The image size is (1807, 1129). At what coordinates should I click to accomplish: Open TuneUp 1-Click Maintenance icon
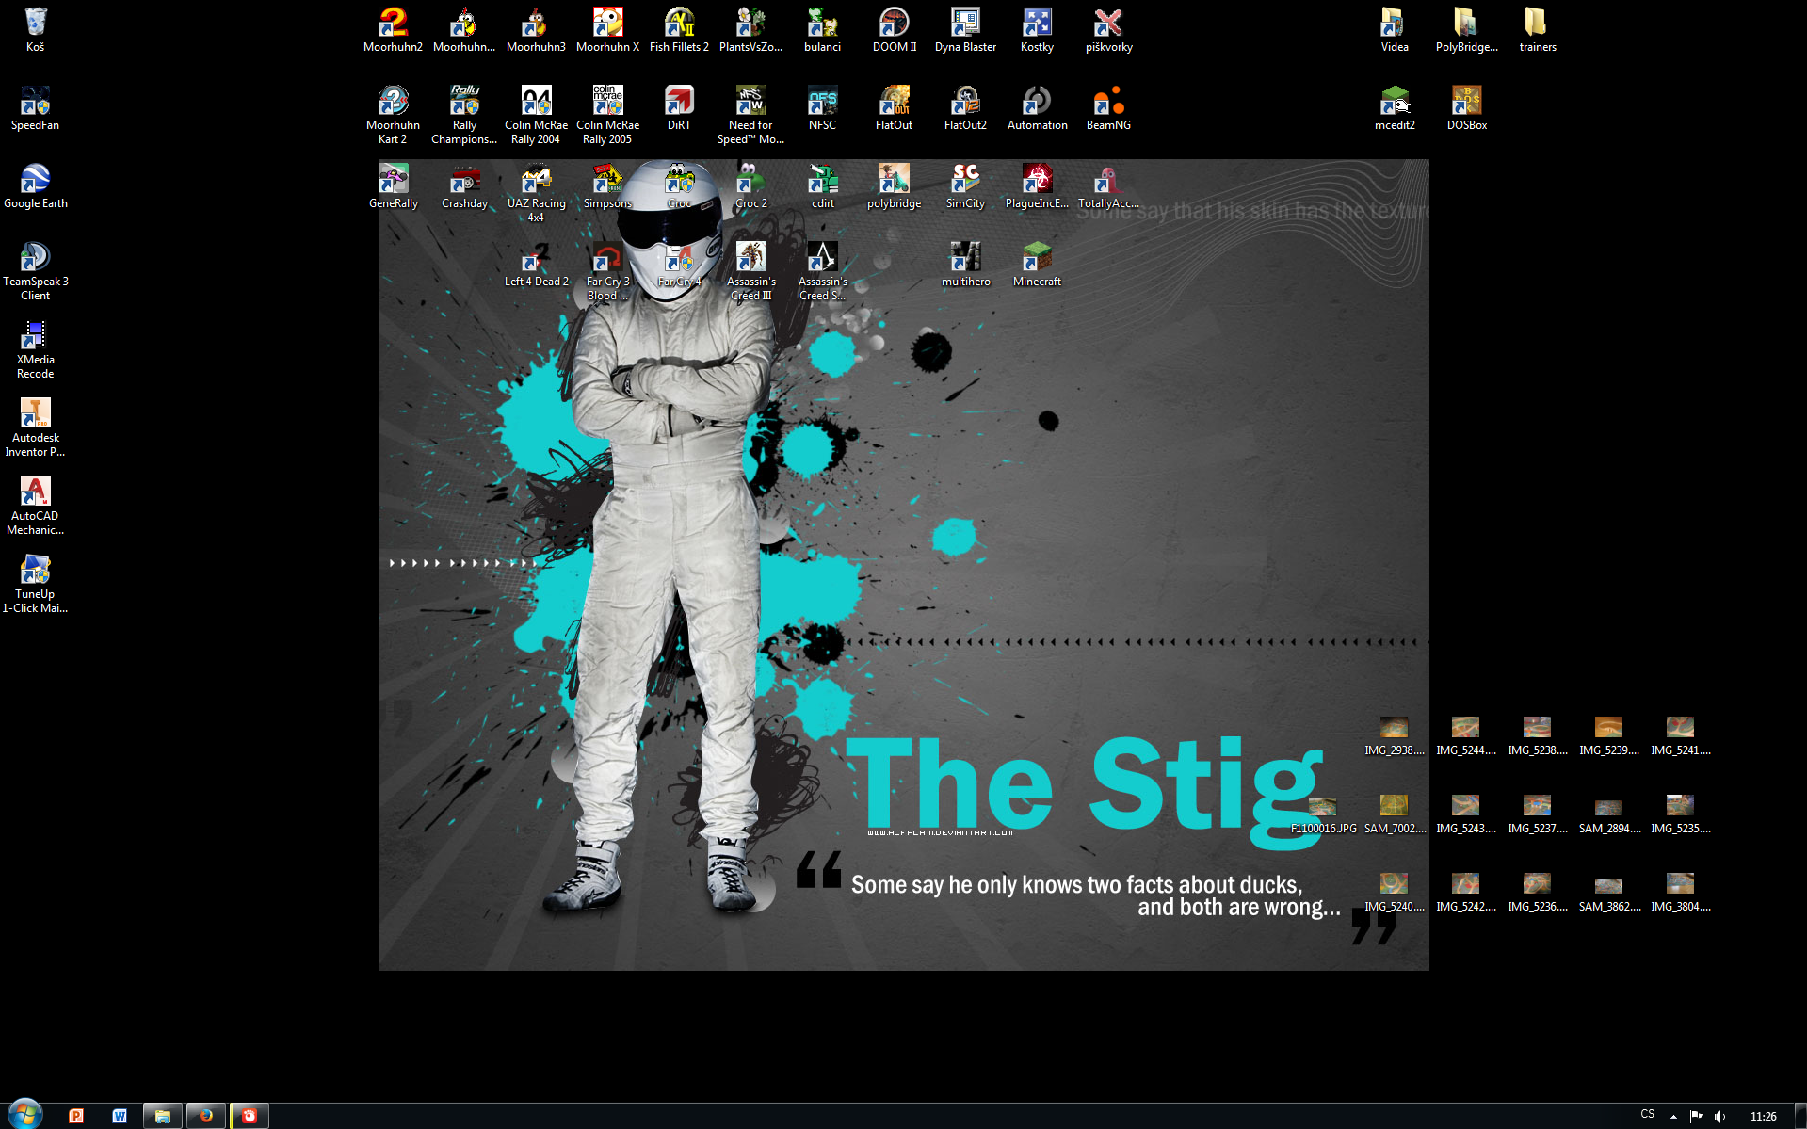click(35, 584)
